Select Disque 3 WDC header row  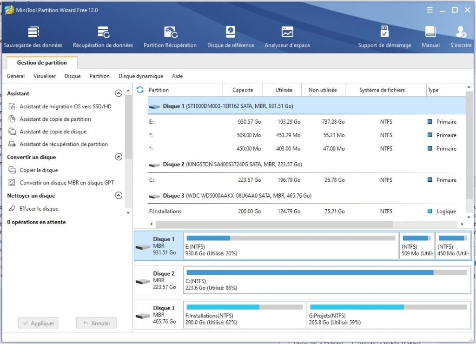(x=307, y=196)
